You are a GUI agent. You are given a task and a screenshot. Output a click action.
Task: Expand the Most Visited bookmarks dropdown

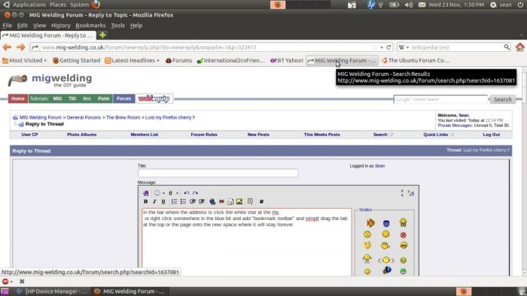point(45,61)
